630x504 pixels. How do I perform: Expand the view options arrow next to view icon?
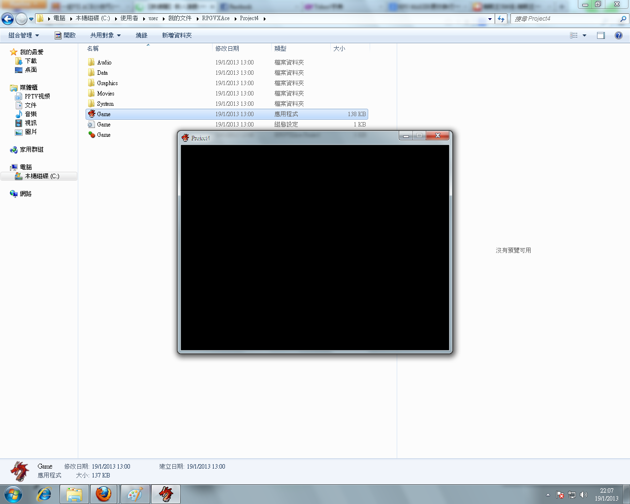click(584, 35)
